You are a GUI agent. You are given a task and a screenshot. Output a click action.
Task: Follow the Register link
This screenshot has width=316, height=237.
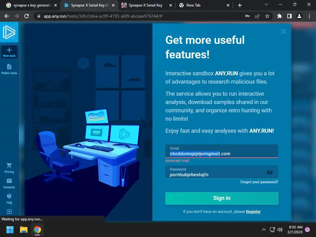point(253,212)
